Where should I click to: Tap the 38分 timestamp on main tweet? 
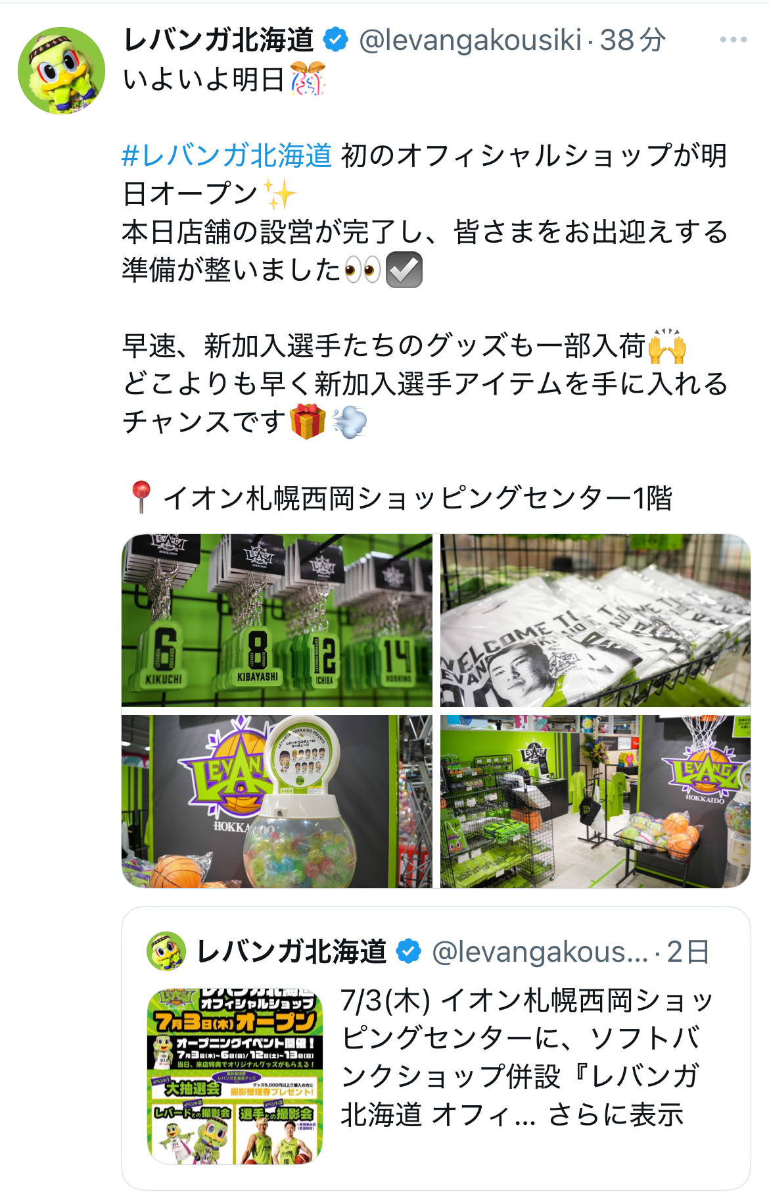click(x=632, y=40)
